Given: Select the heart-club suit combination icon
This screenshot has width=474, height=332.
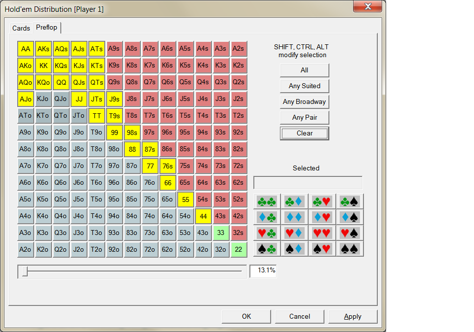Looking at the screenshot, I should click(x=267, y=233).
